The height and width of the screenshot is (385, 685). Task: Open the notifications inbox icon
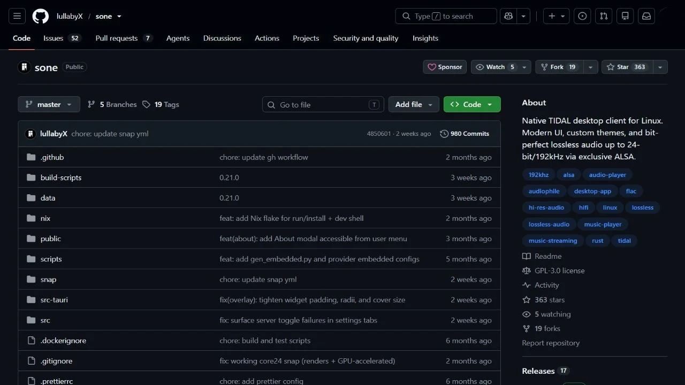point(646,16)
